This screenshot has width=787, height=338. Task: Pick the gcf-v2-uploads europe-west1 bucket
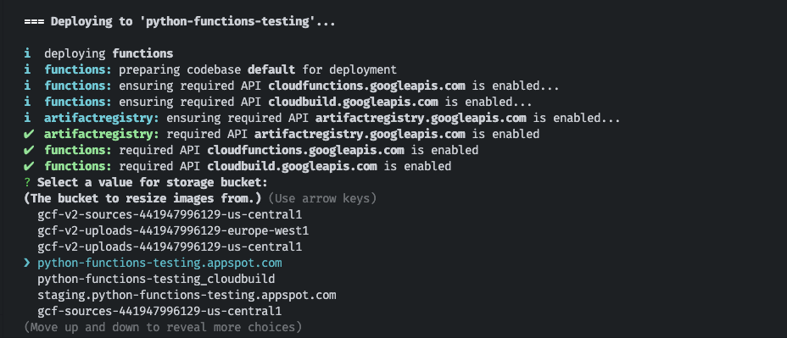pos(173,230)
